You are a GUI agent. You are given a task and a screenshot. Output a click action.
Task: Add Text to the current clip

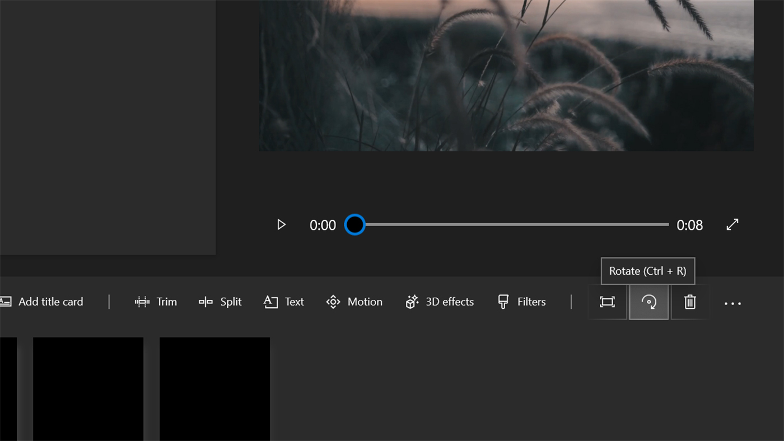tap(283, 302)
